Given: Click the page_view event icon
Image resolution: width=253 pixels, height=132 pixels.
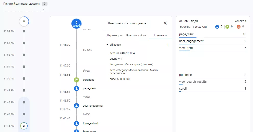Looking at the screenshot, I should pos(77,88).
